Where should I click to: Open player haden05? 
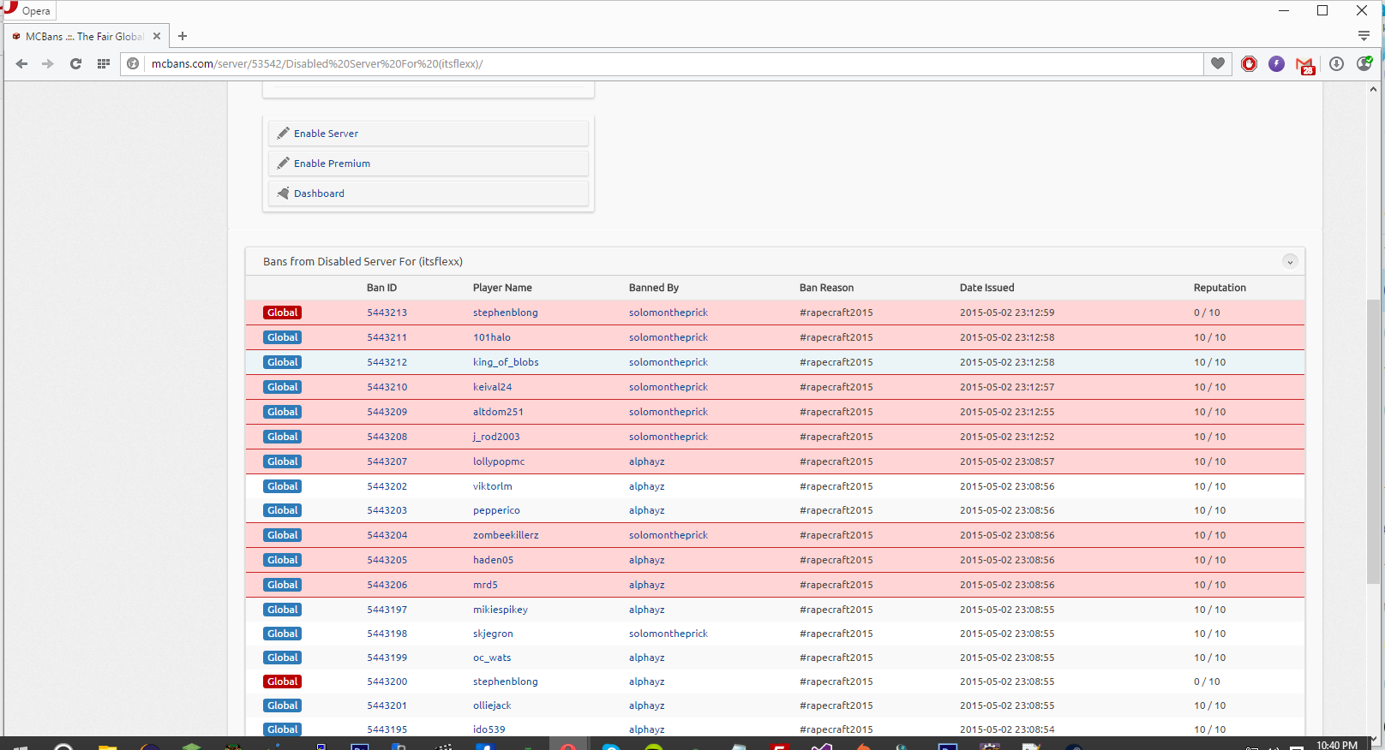[x=493, y=560]
